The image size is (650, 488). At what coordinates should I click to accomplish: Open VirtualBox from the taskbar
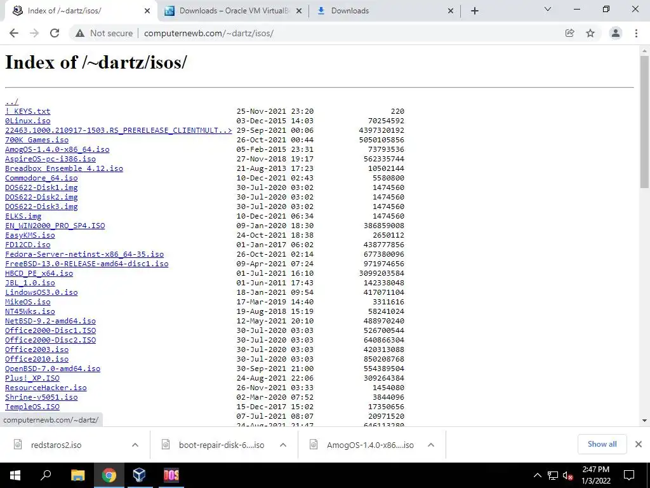pos(139,475)
